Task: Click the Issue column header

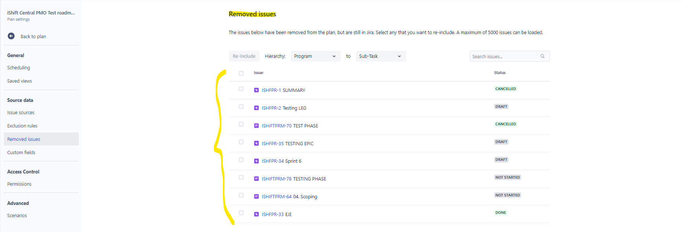Action: pos(258,73)
